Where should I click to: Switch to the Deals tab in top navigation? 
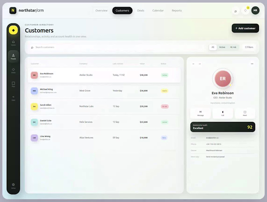point(141,11)
